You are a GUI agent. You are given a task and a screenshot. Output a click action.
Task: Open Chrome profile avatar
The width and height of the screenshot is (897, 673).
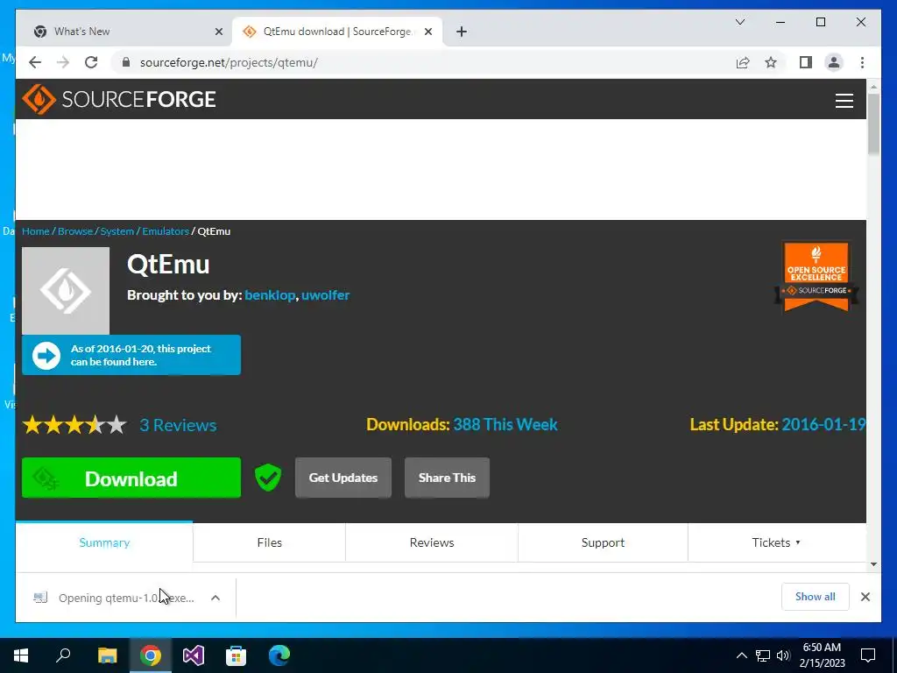[x=834, y=62]
